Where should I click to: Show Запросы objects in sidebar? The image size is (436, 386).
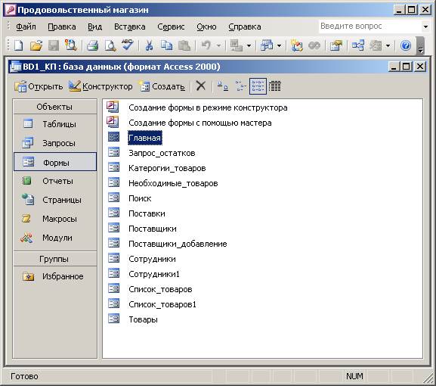54,143
